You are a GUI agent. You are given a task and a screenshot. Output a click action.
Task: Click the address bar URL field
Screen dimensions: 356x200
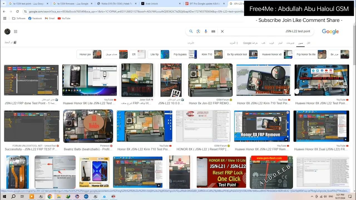coord(133,11)
